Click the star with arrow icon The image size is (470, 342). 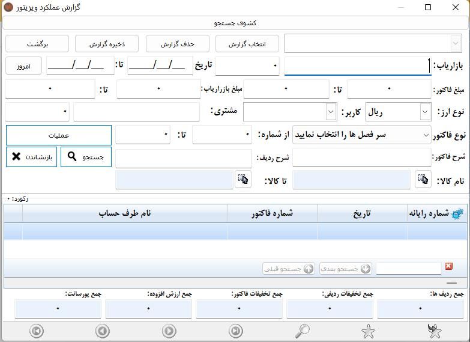(434, 331)
